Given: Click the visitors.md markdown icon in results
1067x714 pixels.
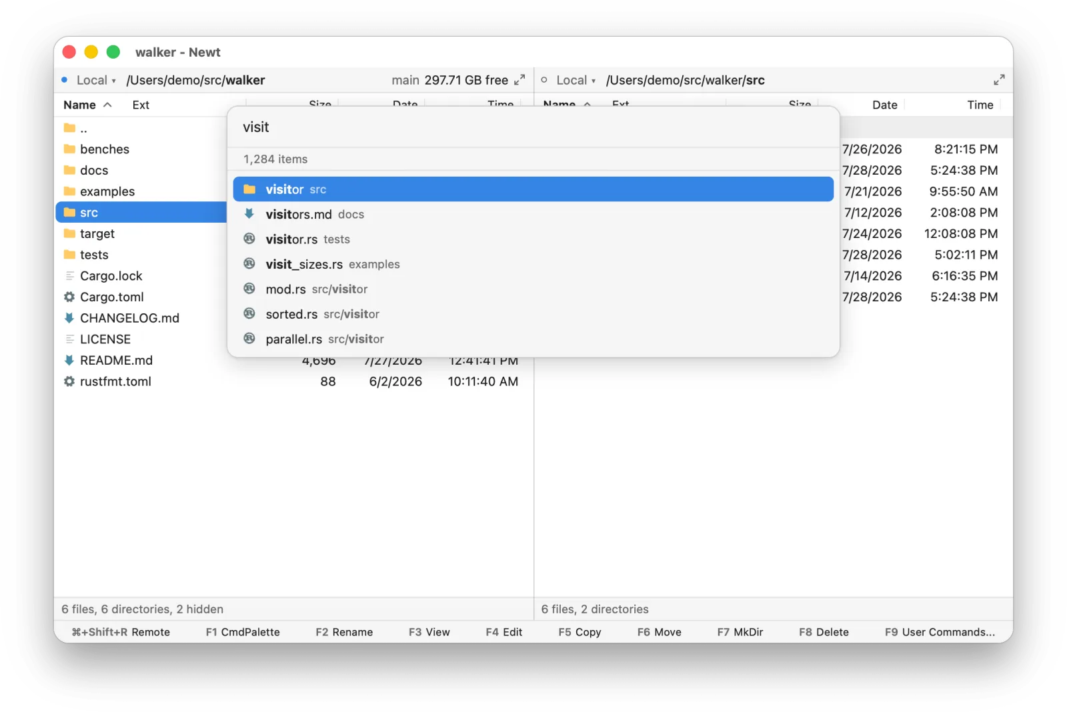Looking at the screenshot, I should coord(249,214).
